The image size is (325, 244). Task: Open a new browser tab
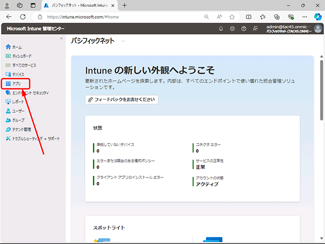(124, 5)
